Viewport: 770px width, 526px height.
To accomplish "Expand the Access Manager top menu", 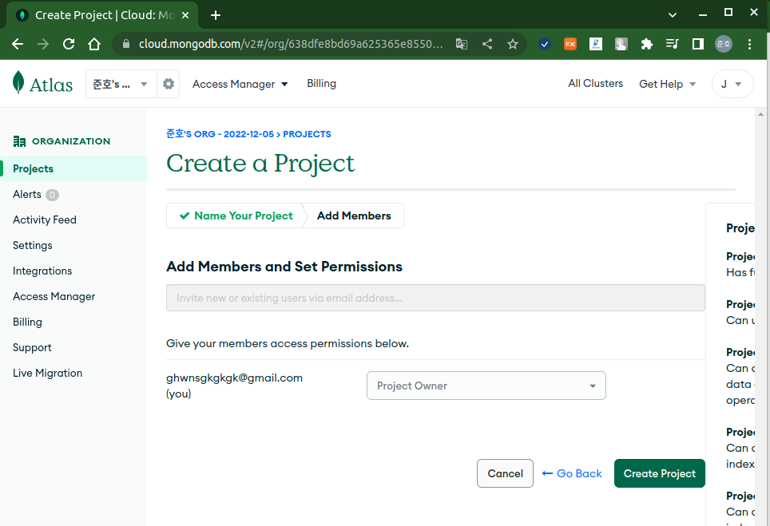I will [x=240, y=84].
